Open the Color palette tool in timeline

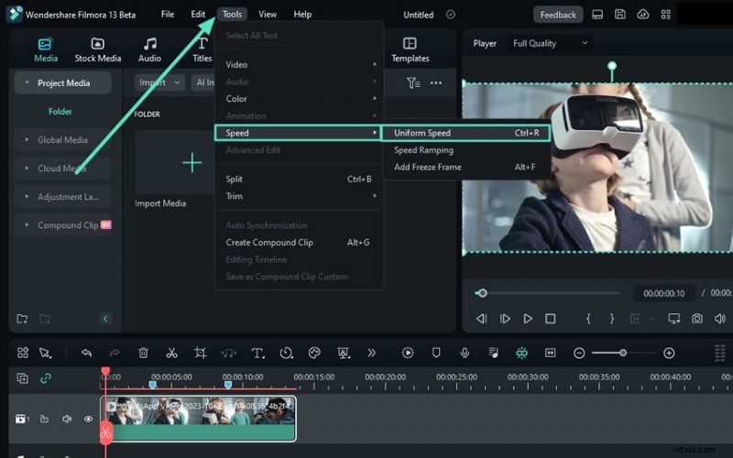tap(314, 353)
